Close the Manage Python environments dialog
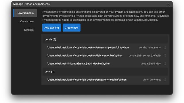The height and width of the screenshot is (103, 184). pyautogui.click(x=168, y=4)
